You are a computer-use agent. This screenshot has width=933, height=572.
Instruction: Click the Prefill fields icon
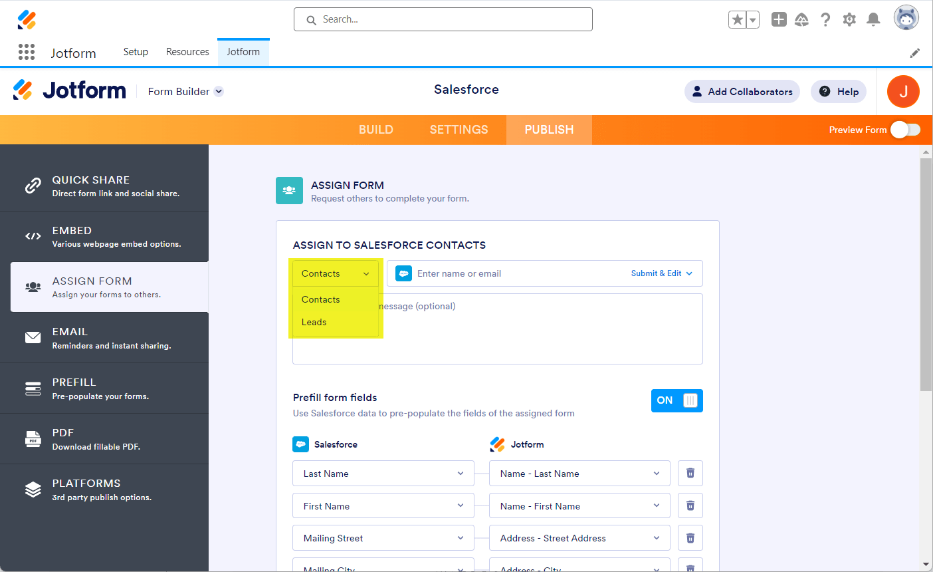click(33, 388)
